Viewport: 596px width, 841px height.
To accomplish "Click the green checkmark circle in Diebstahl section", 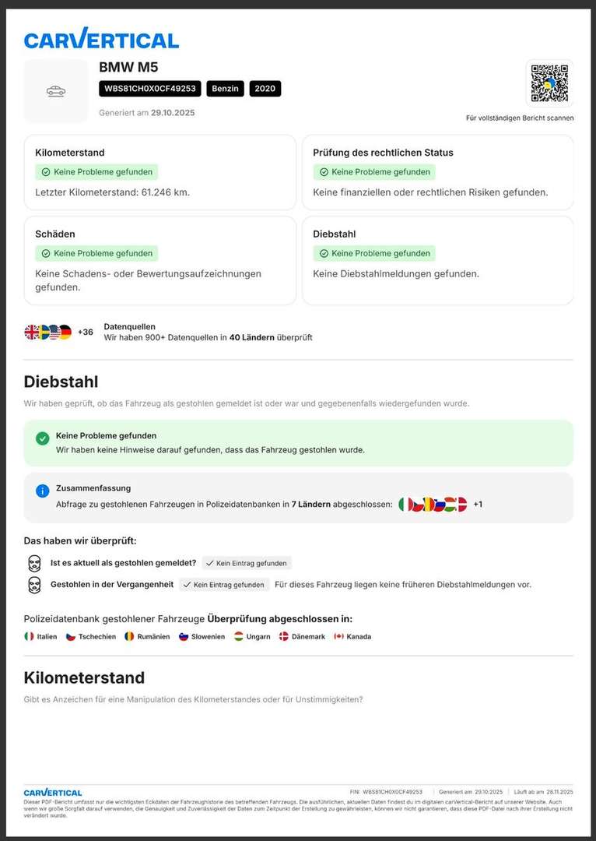I will [x=43, y=438].
